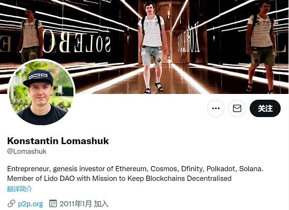Image resolution: width=289 pixels, height=210 pixels.
Task: Click the chain link icon beside p2p.org
Action: click(x=11, y=204)
